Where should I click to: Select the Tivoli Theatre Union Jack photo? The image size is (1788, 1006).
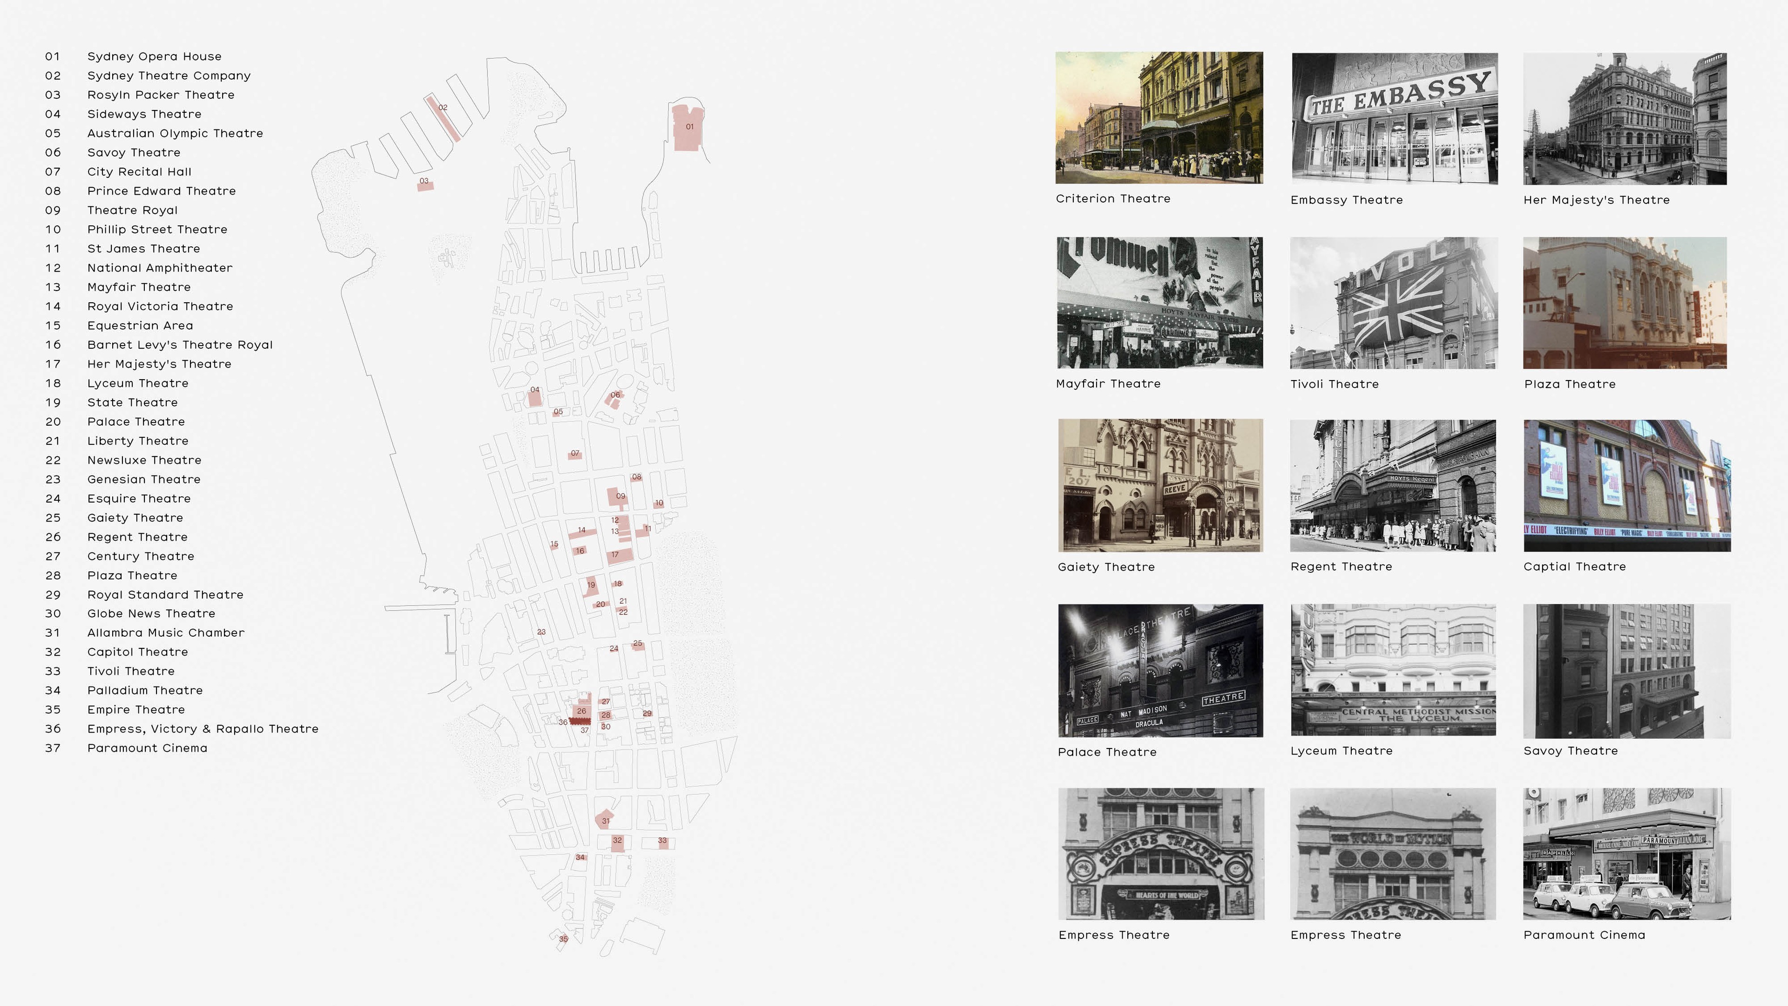pos(1393,303)
